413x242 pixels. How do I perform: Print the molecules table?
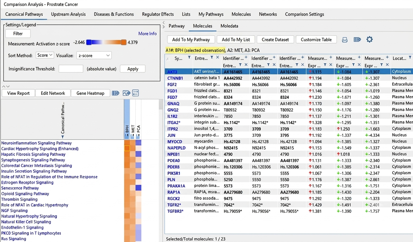tap(345, 40)
